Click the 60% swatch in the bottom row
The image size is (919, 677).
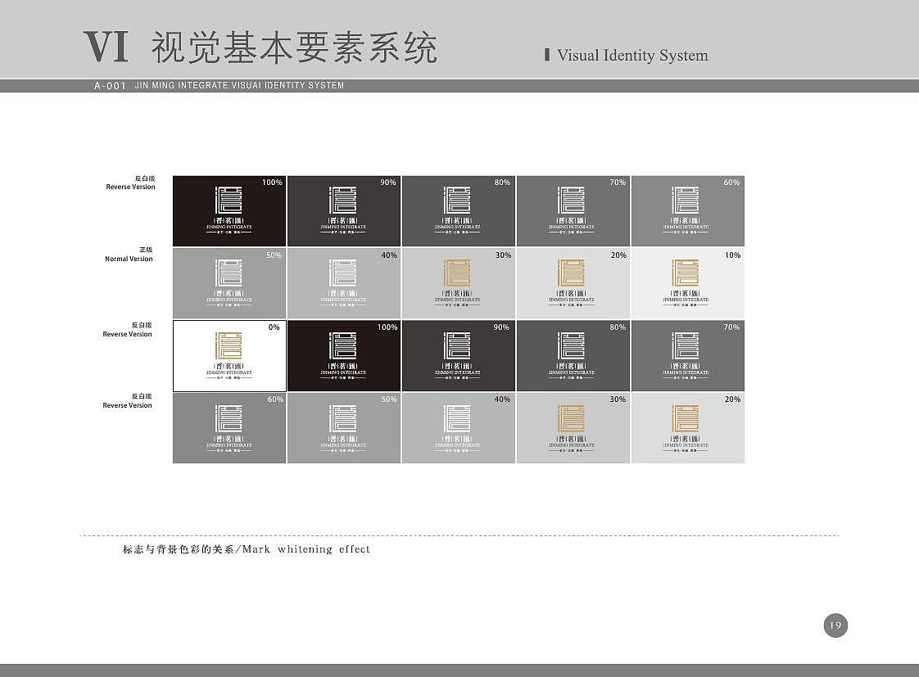pos(229,428)
